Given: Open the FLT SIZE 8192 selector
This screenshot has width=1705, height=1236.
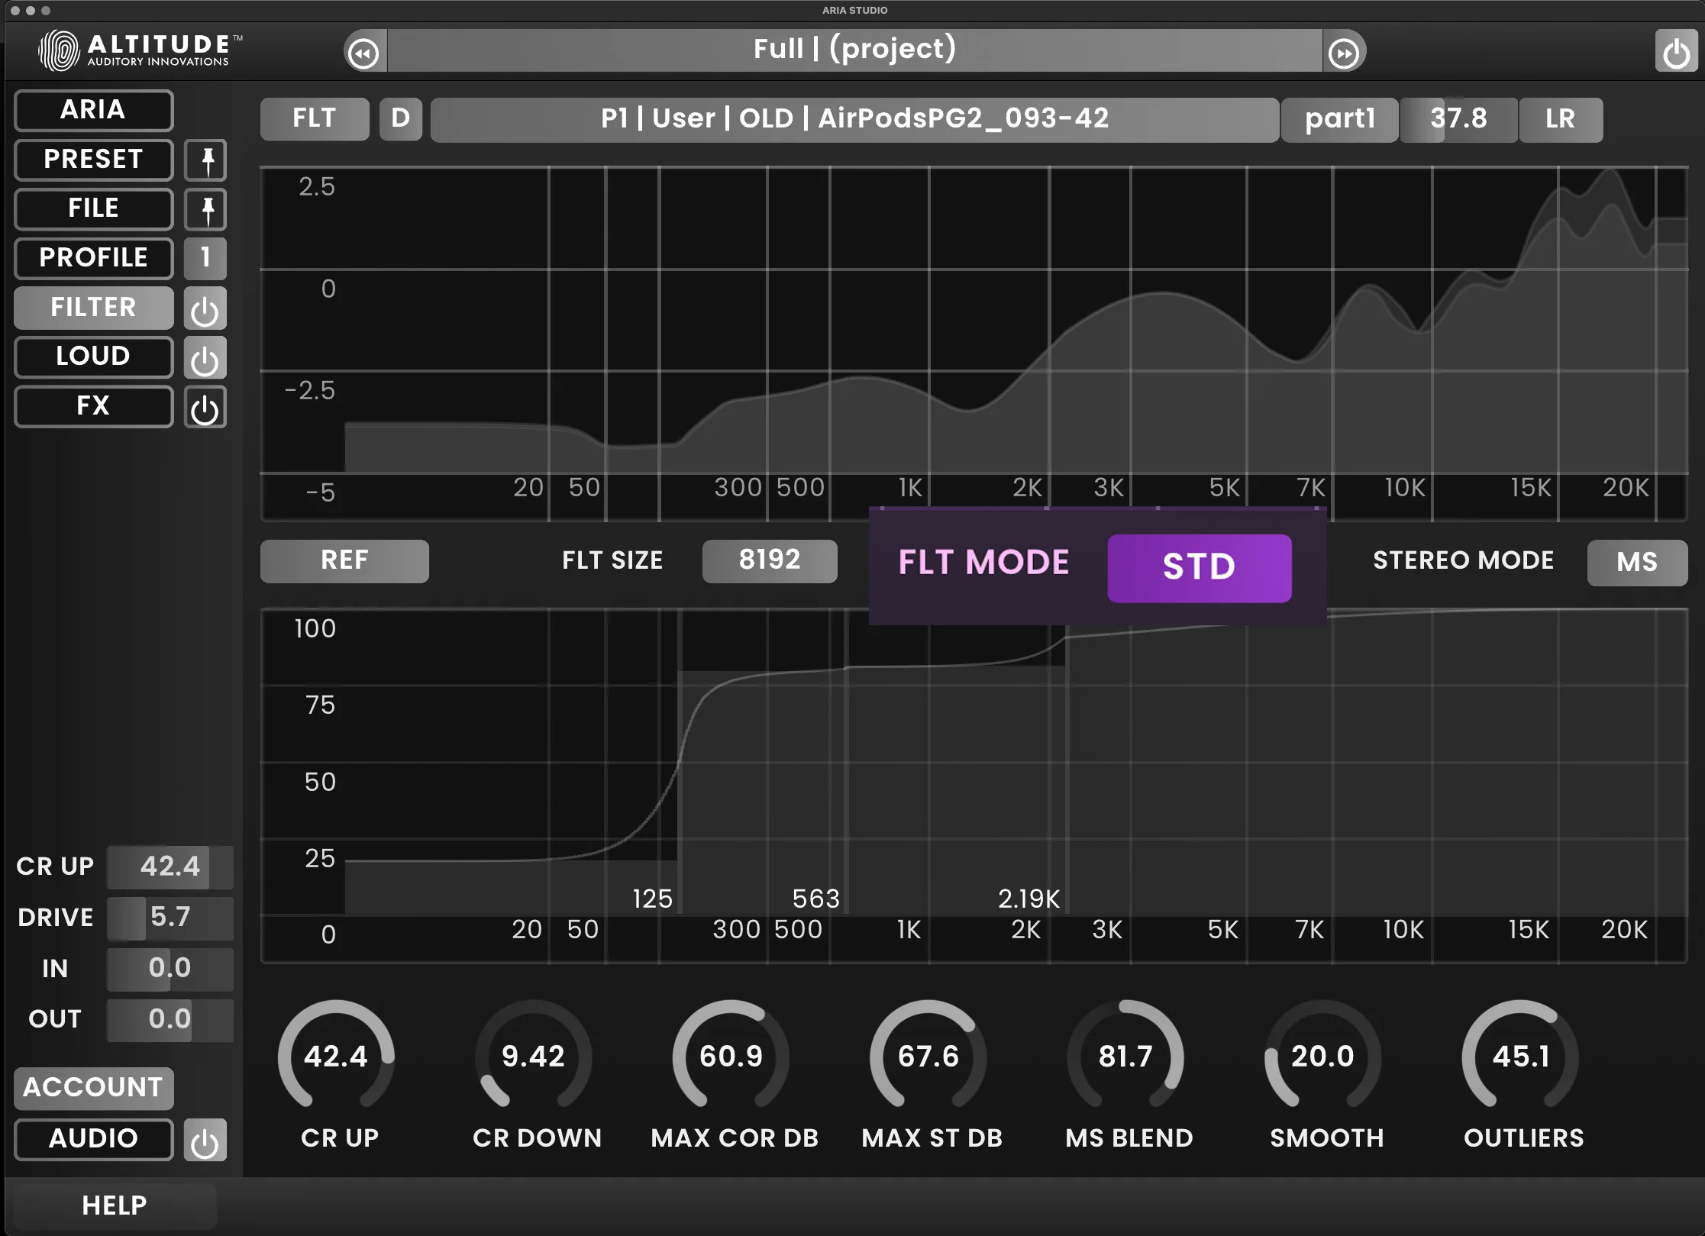Looking at the screenshot, I should point(769,561).
